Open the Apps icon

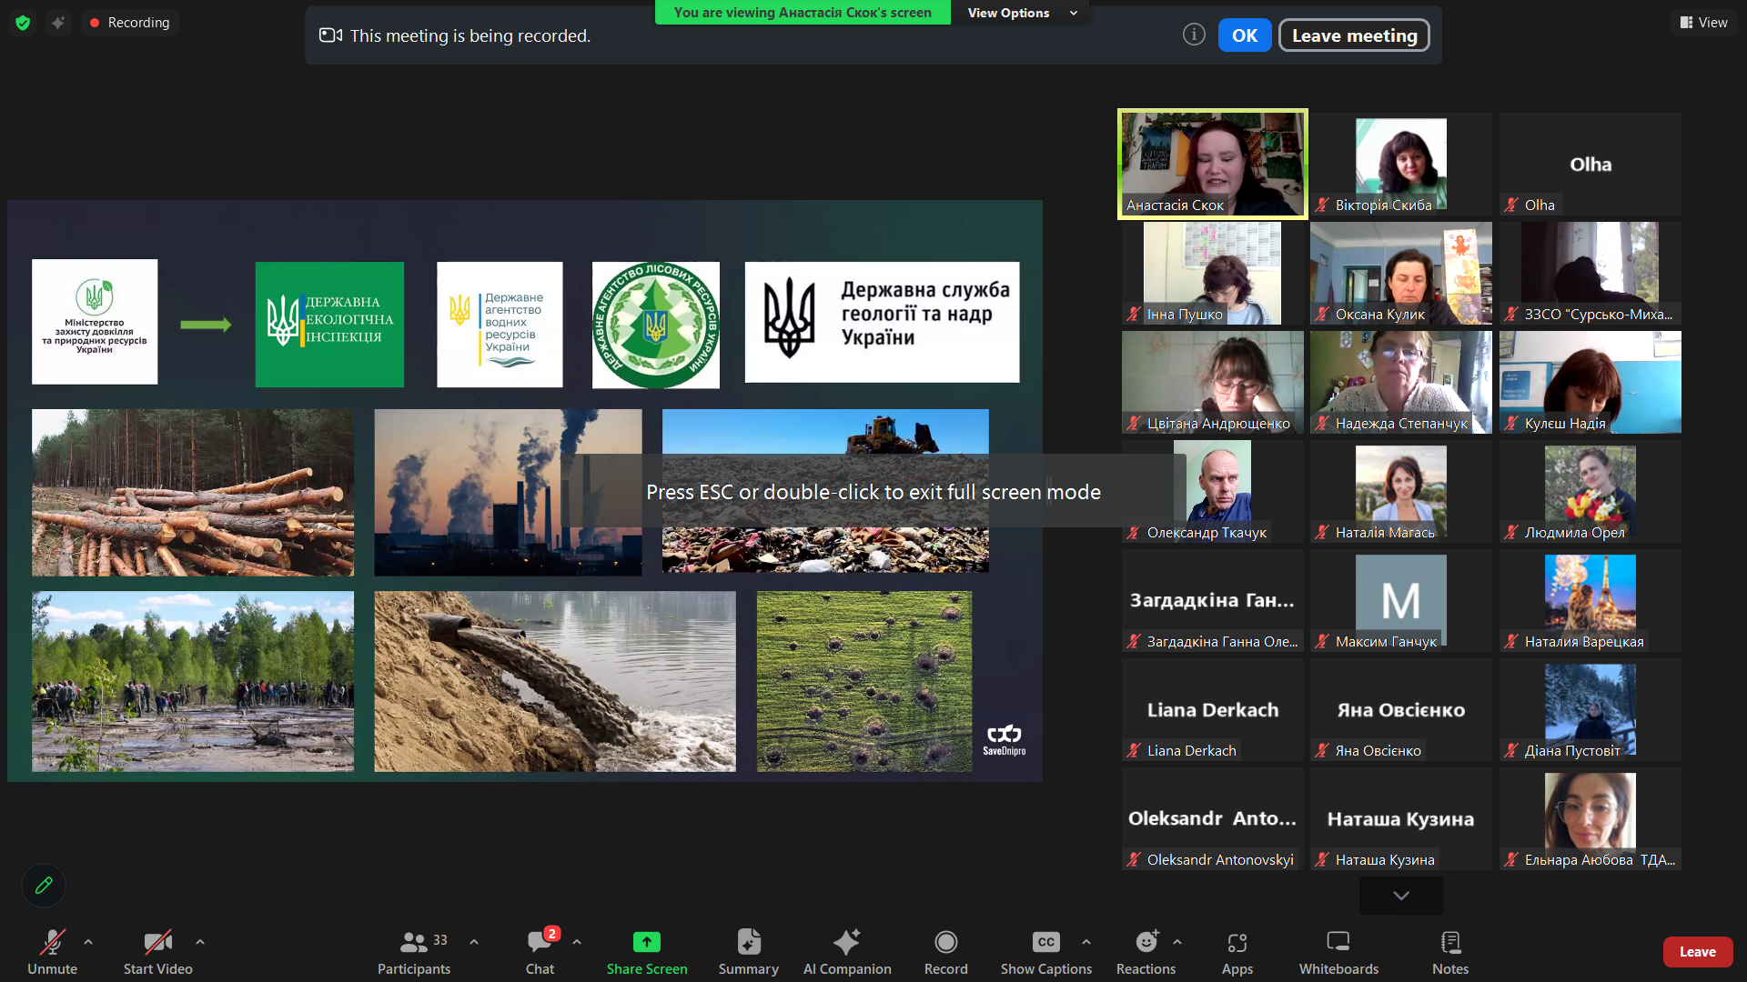pyautogui.click(x=1237, y=943)
